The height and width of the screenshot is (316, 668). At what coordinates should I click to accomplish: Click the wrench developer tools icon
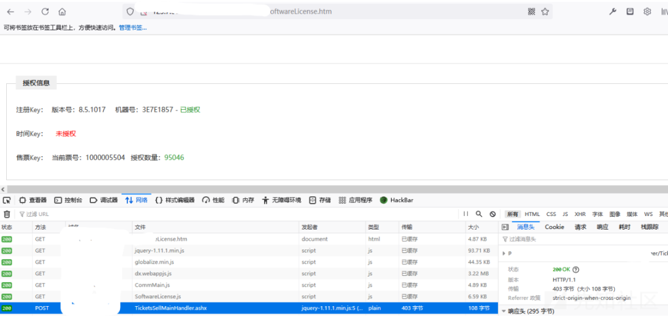click(612, 12)
